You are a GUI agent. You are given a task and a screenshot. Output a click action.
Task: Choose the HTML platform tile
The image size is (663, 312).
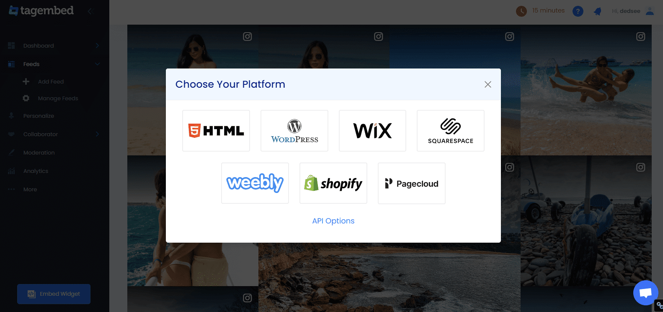click(216, 131)
